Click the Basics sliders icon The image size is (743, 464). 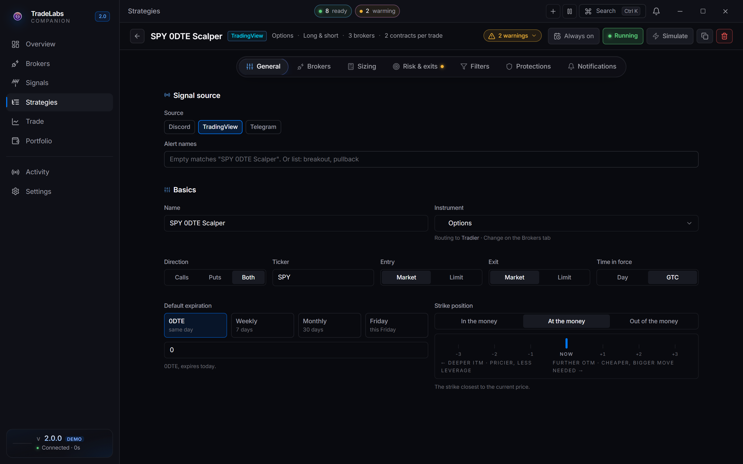[167, 190]
